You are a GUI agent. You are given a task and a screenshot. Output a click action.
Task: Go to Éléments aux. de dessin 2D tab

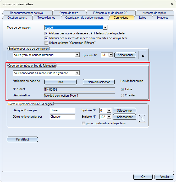coord(110,13)
